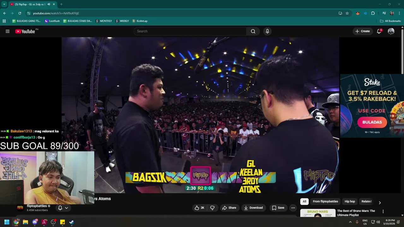Open YouTube notifications bell
This screenshot has height=227, width=404.
click(379, 31)
